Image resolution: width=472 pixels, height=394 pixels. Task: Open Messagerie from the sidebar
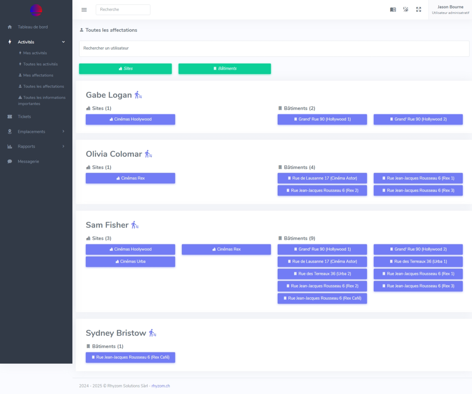point(28,161)
